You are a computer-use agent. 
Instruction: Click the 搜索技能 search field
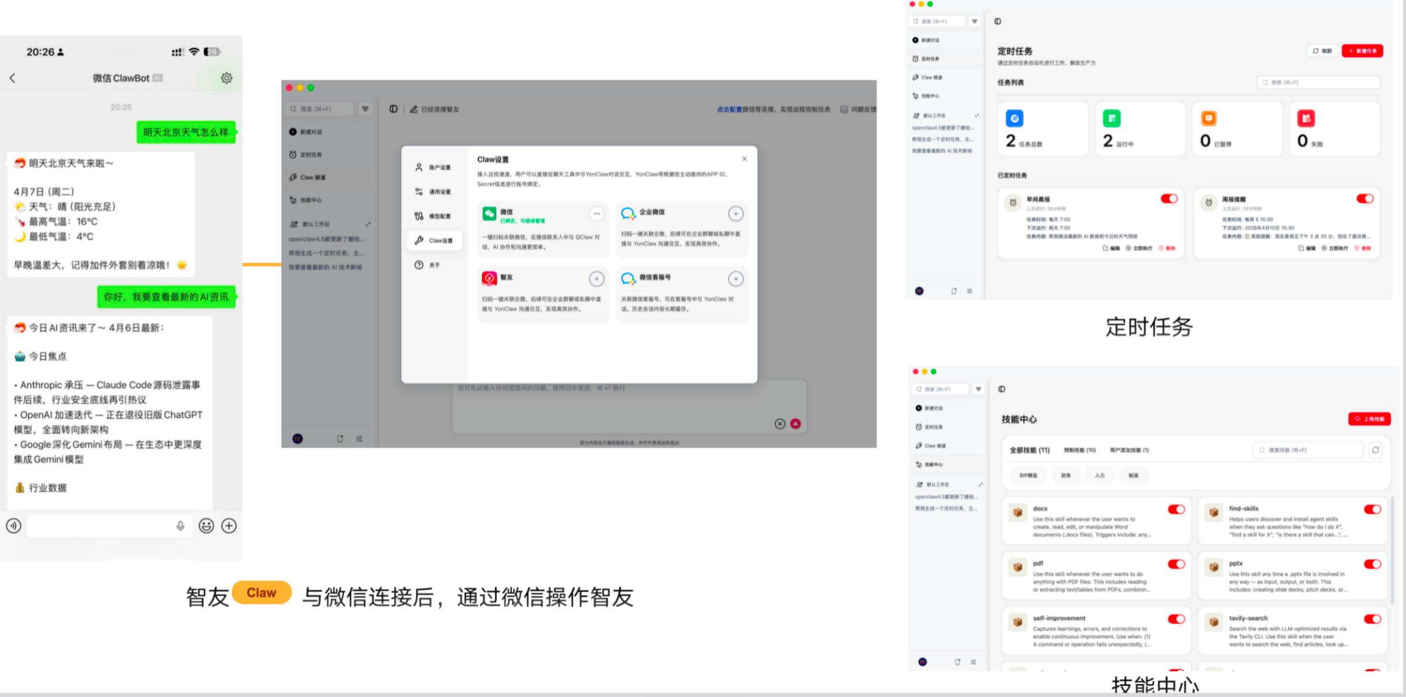pyautogui.click(x=1307, y=450)
